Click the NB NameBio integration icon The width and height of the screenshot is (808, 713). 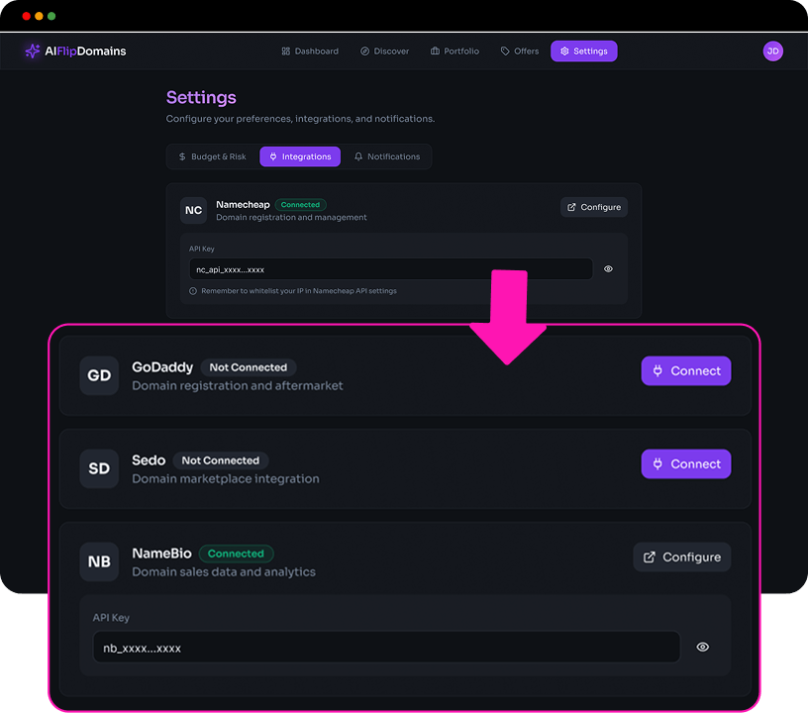(x=99, y=562)
